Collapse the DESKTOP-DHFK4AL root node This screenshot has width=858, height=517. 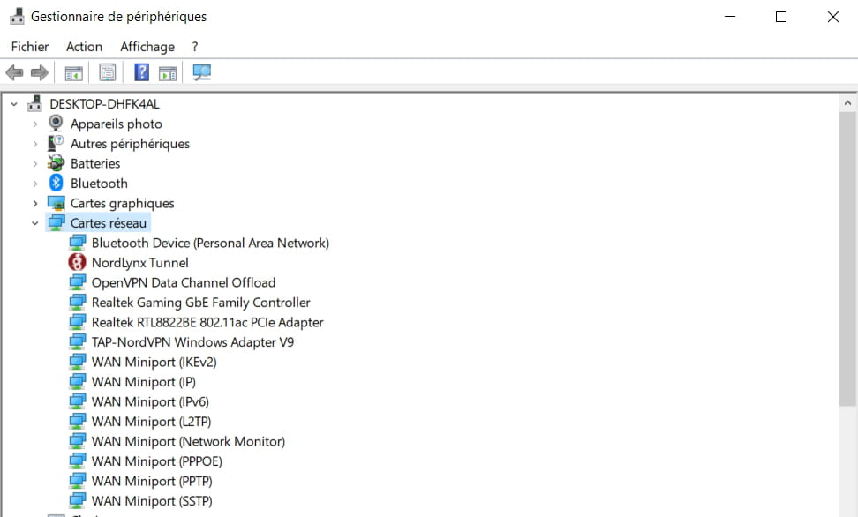pos(14,104)
